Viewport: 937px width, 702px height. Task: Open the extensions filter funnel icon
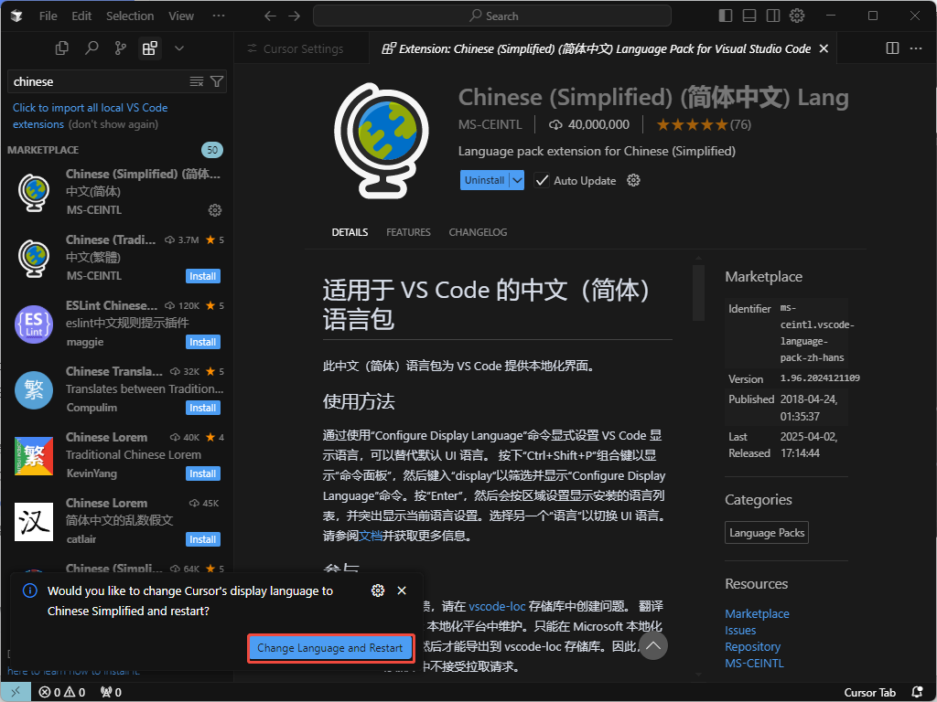click(x=217, y=81)
